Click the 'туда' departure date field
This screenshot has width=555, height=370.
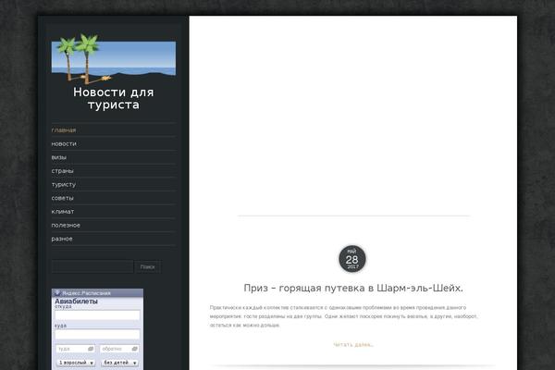[x=76, y=349]
